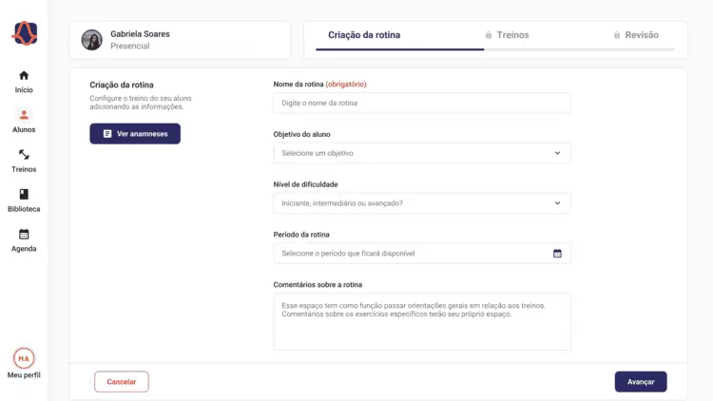Open Iniciante, intermediário ou avançado dropdown

(x=422, y=203)
